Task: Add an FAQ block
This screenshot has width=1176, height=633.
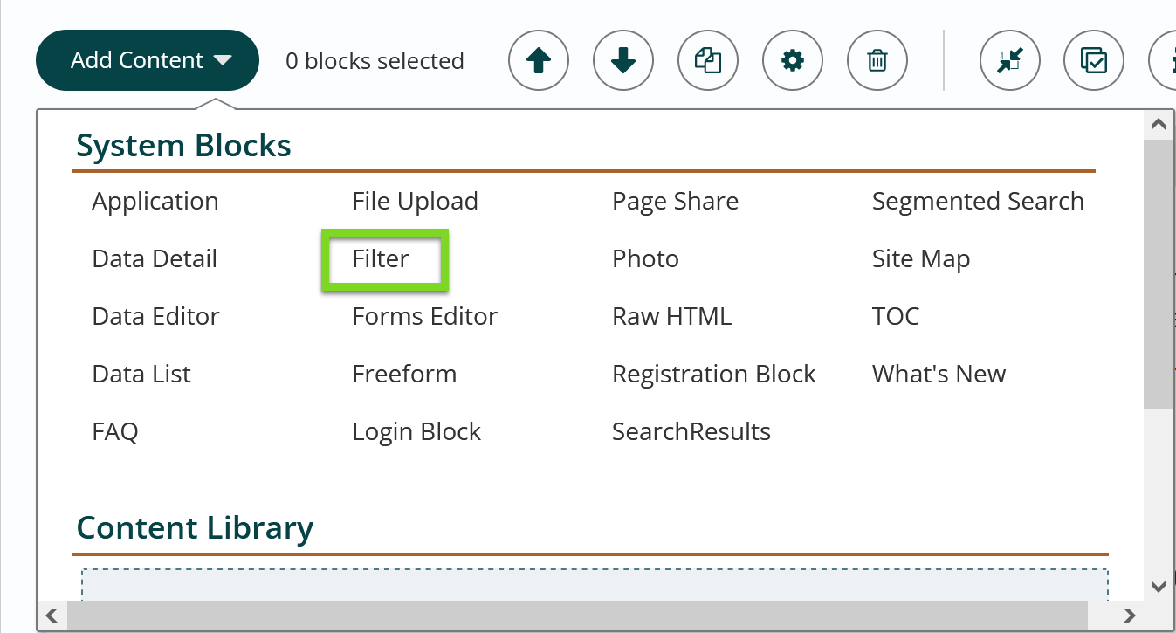Action: click(x=115, y=432)
